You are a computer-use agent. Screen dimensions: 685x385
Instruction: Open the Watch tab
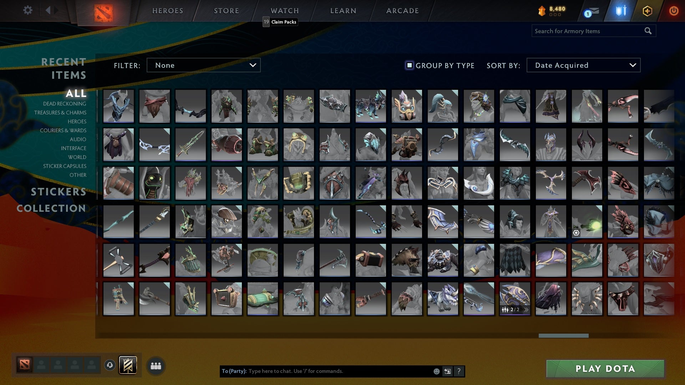(x=284, y=11)
